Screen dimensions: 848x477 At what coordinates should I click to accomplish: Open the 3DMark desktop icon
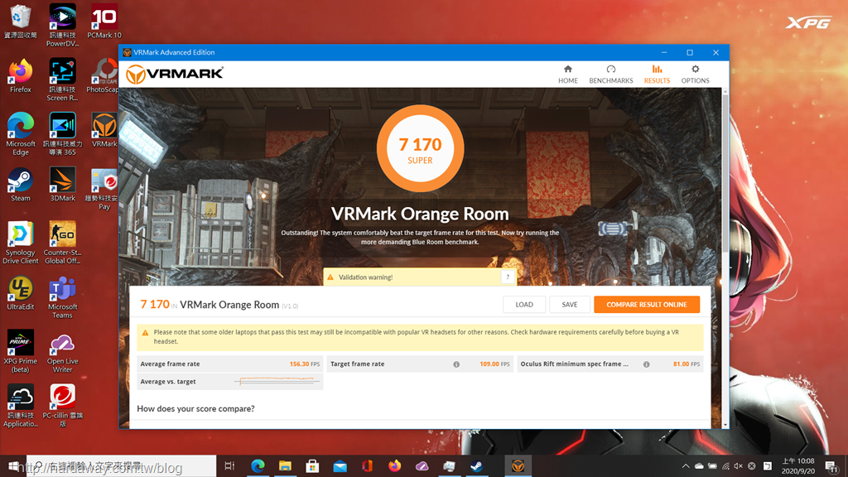(x=62, y=185)
